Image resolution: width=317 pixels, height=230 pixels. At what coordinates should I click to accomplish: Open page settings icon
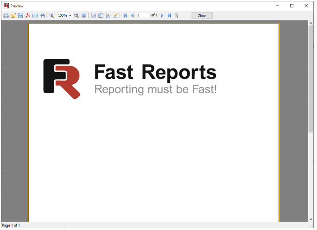(108, 15)
